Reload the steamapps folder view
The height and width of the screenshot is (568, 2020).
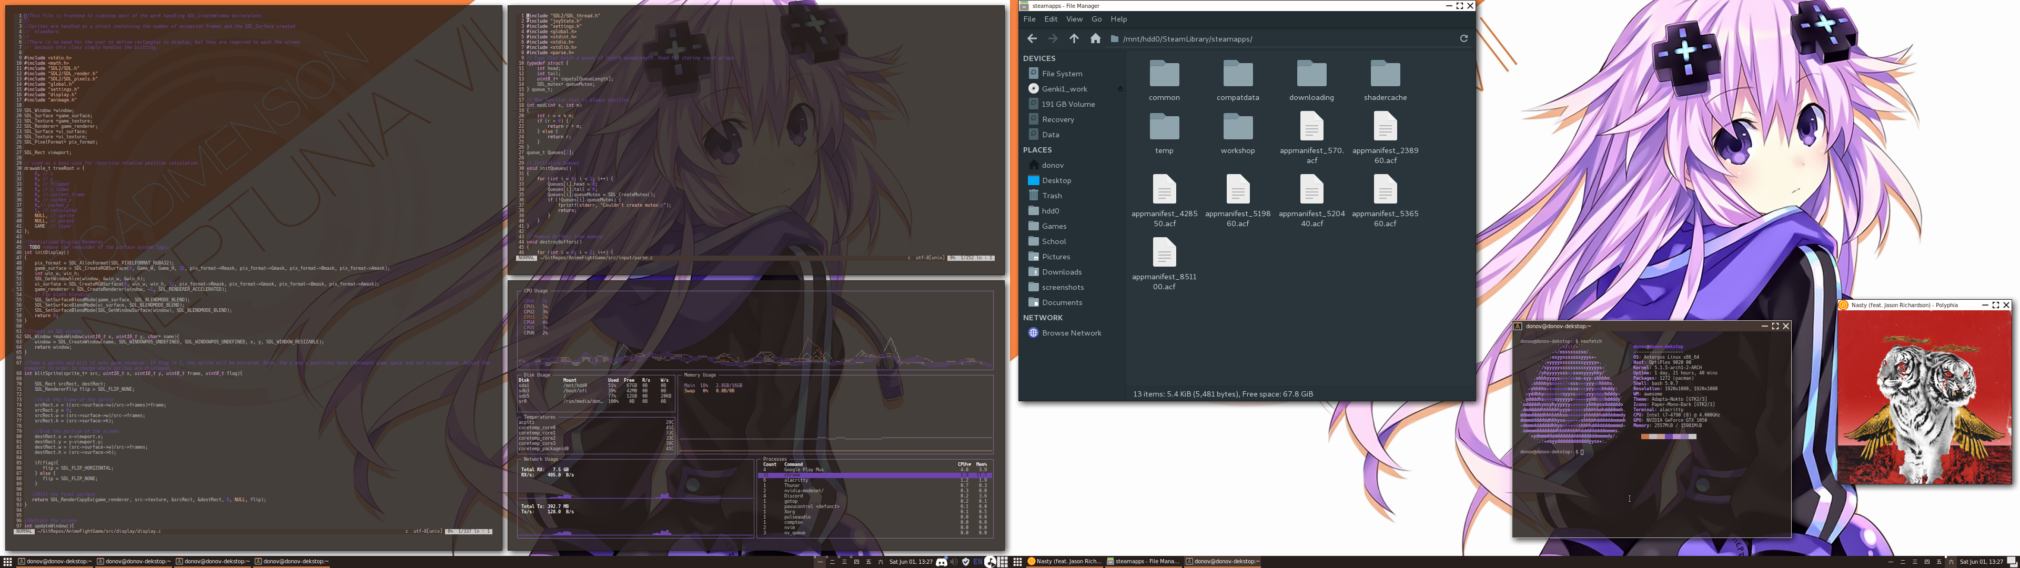coord(1463,38)
